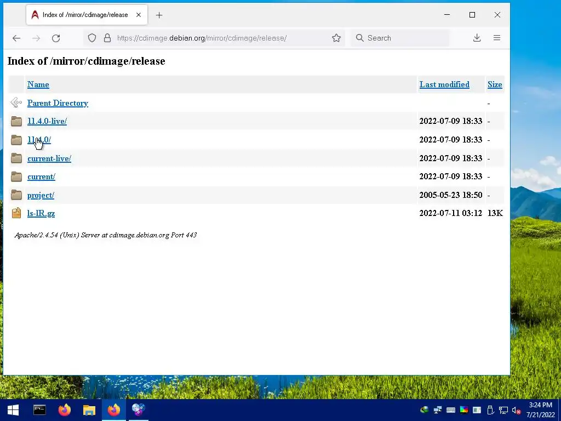
Task: Click the Apache server footer text
Action: 106,235
